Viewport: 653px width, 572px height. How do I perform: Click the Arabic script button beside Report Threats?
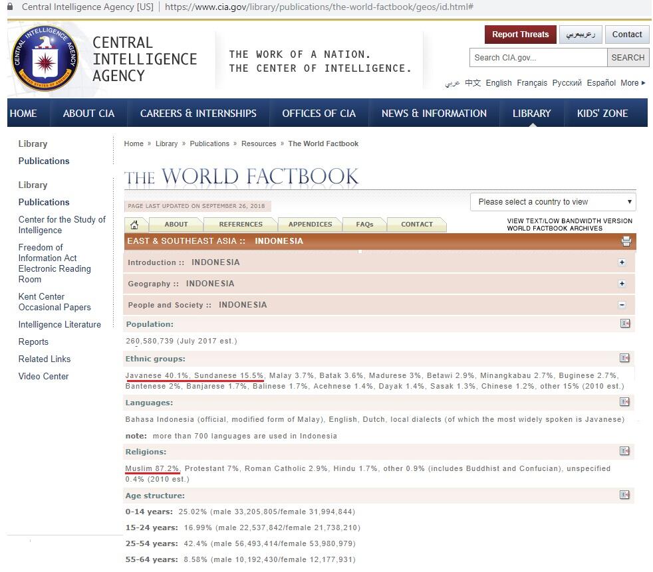point(581,35)
